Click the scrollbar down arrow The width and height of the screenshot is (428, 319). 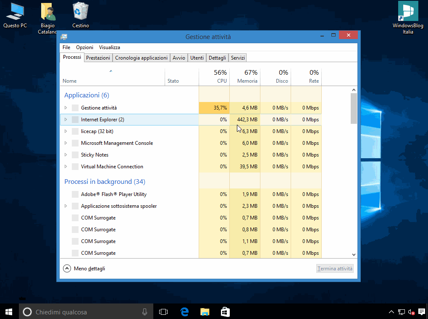(354, 255)
